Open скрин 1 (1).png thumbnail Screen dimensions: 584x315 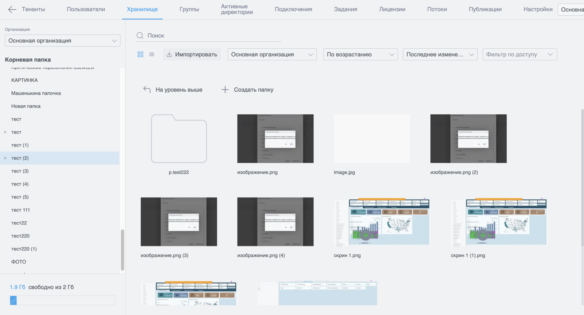(499, 222)
